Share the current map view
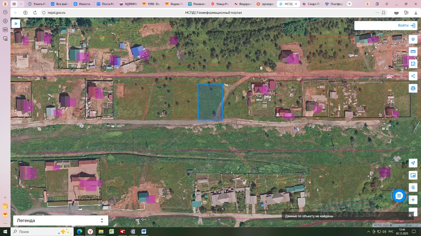 pyautogui.click(x=413, y=76)
